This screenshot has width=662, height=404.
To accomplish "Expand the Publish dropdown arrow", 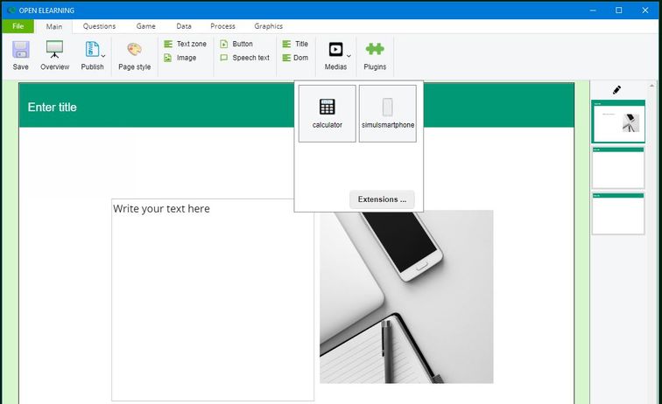I will 103,57.
